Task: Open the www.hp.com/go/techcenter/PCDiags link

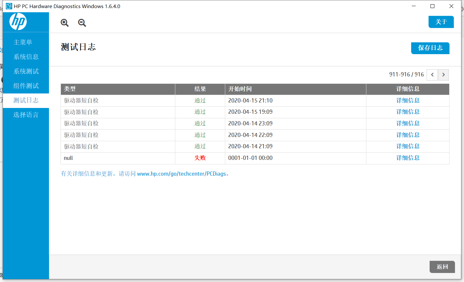Action: click(x=181, y=174)
